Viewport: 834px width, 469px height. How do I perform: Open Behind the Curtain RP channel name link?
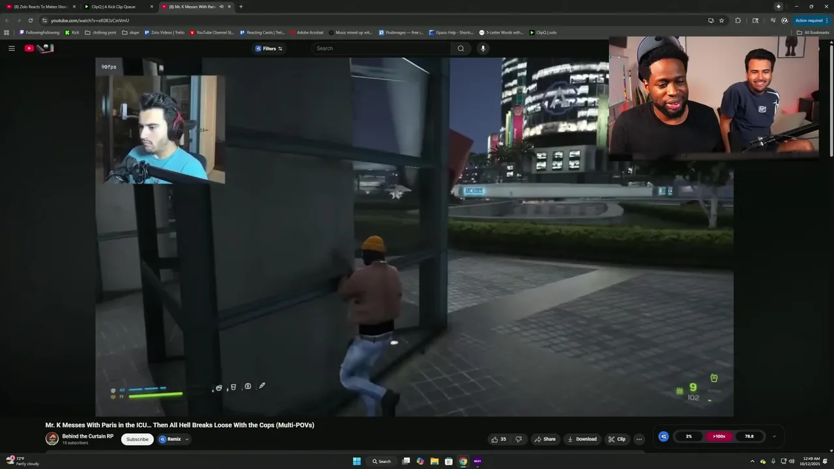(x=88, y=436)
